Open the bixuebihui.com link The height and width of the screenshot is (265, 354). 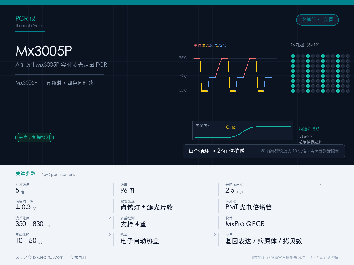coord(48,257)
